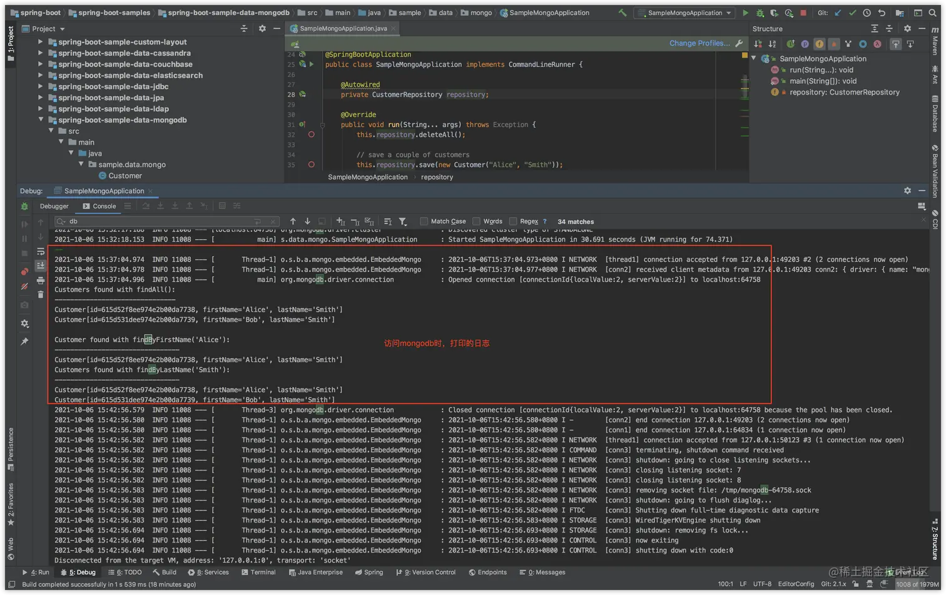
Task: Click sort alphabetically icon in Structure panel
Action: click(772, 44)
